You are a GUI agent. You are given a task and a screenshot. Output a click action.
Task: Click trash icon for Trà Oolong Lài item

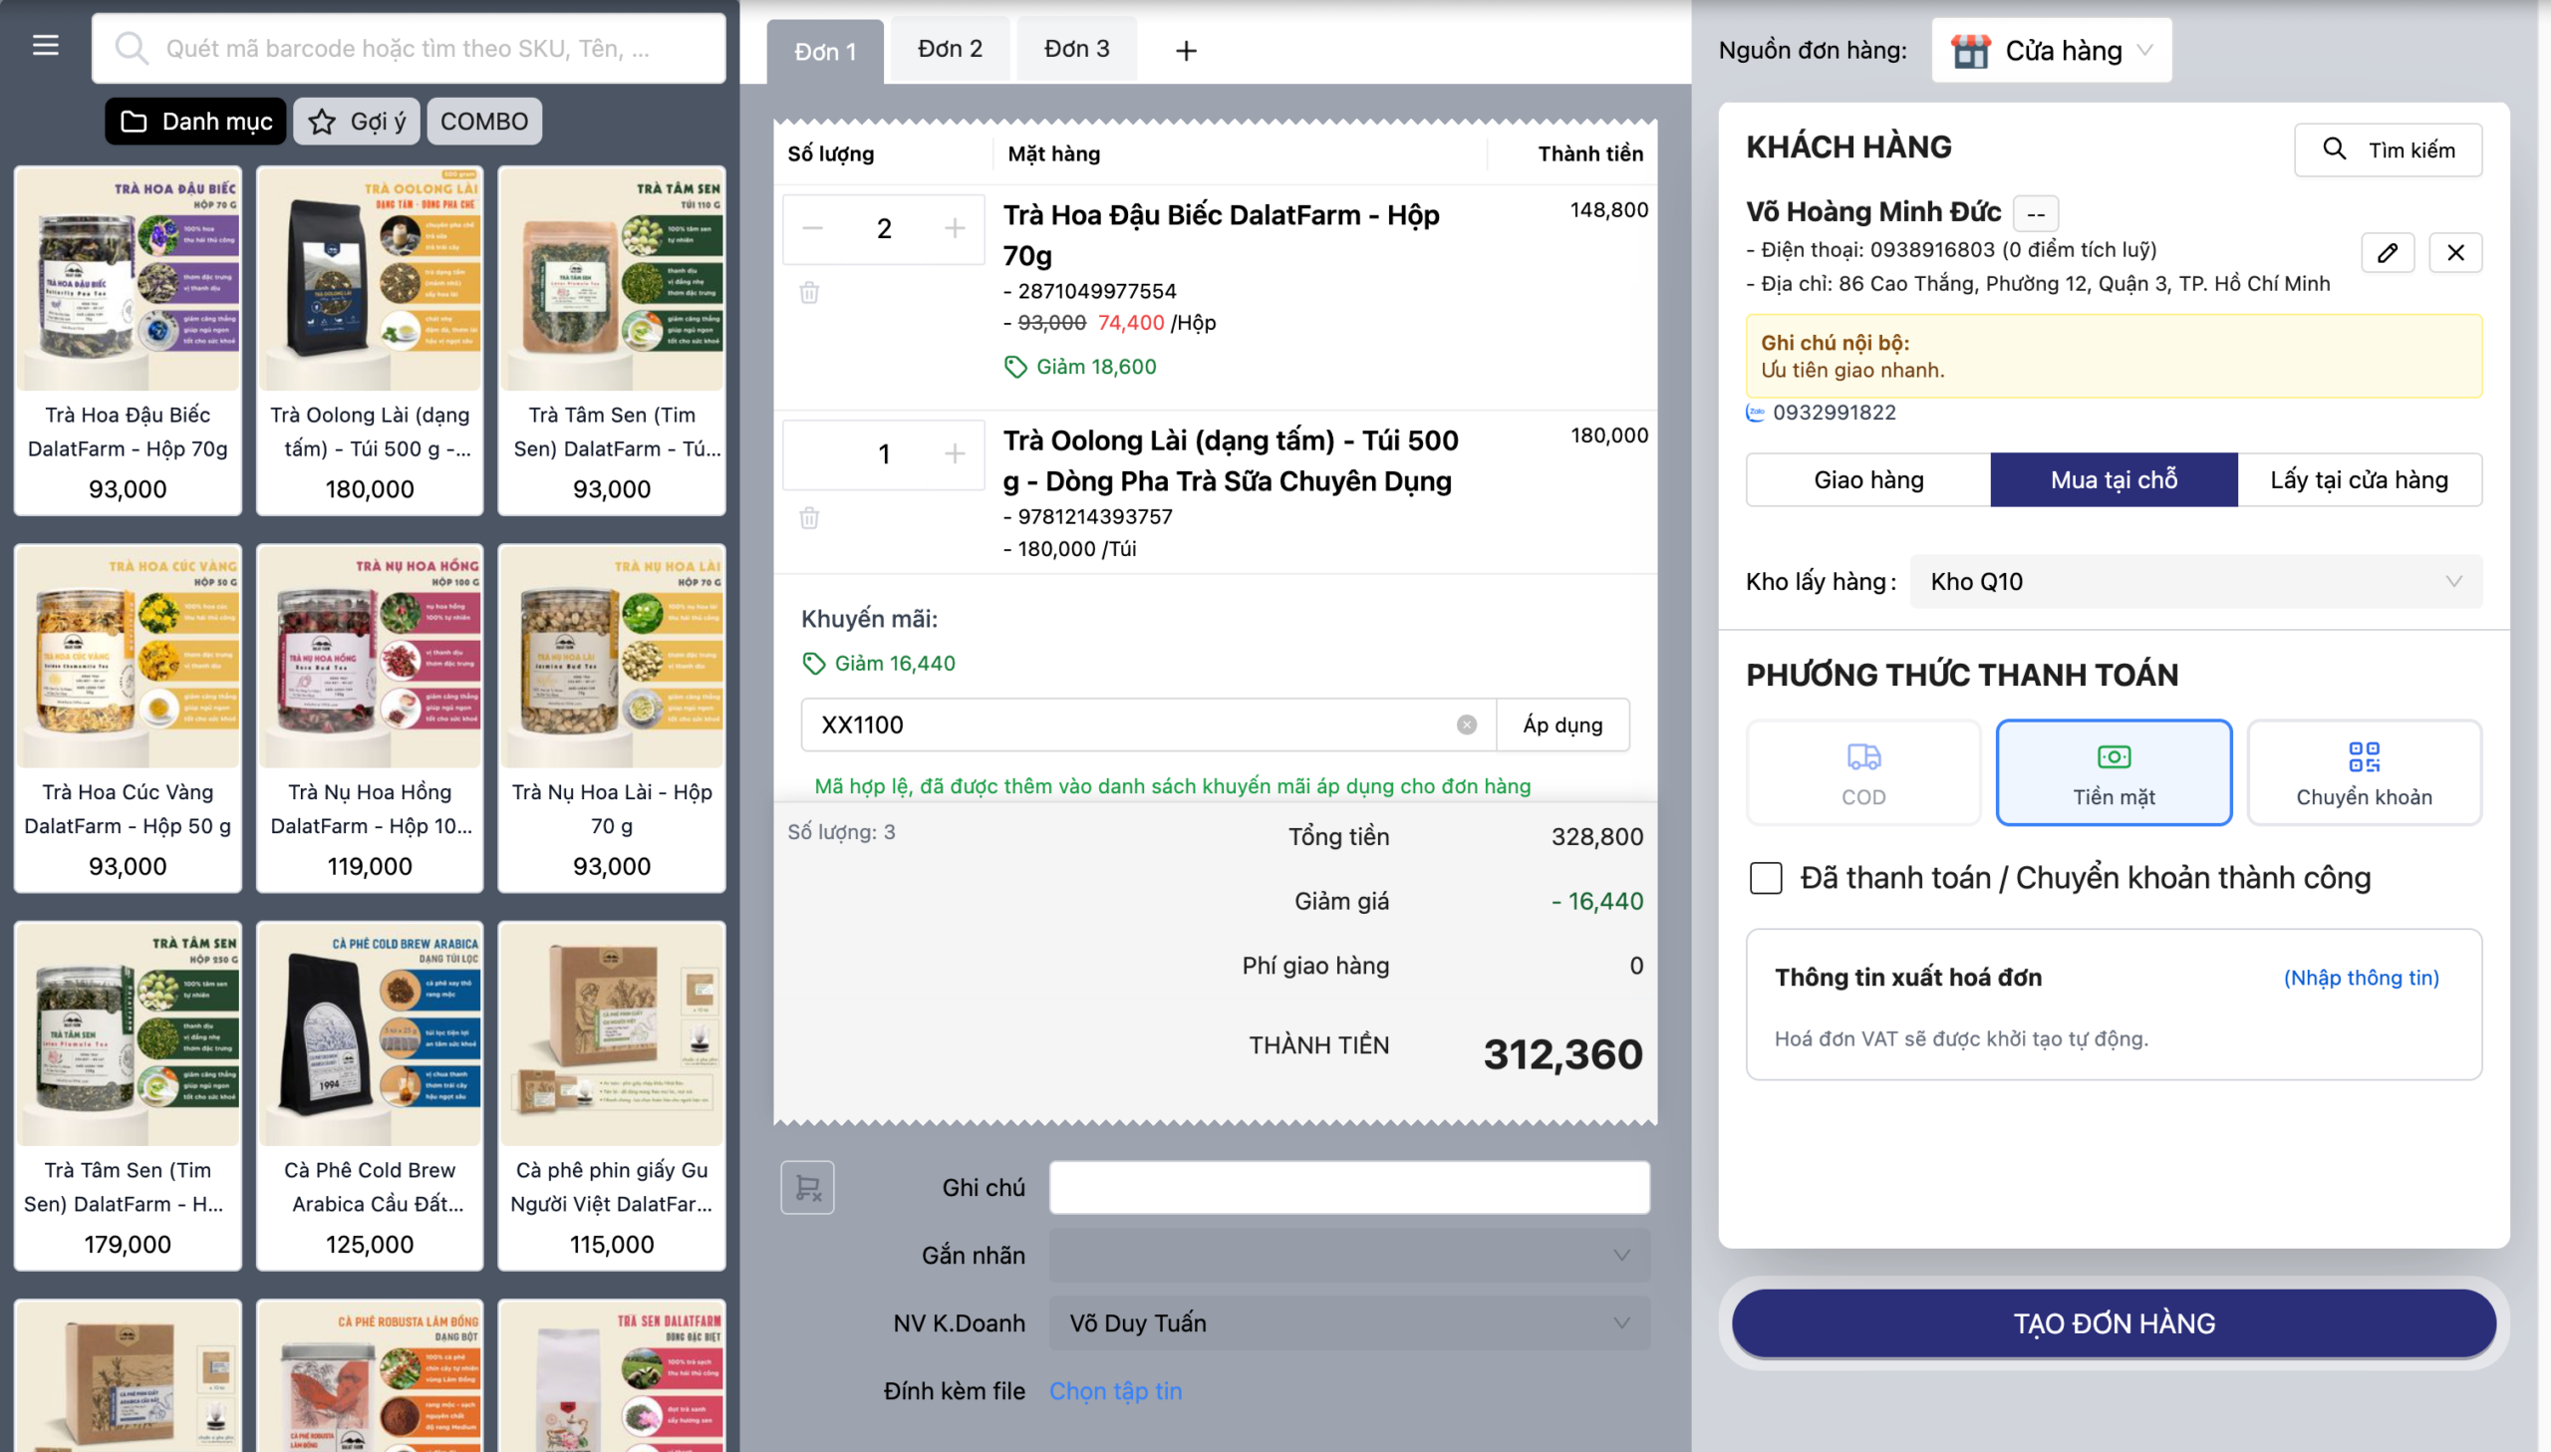tap(808, 517)
